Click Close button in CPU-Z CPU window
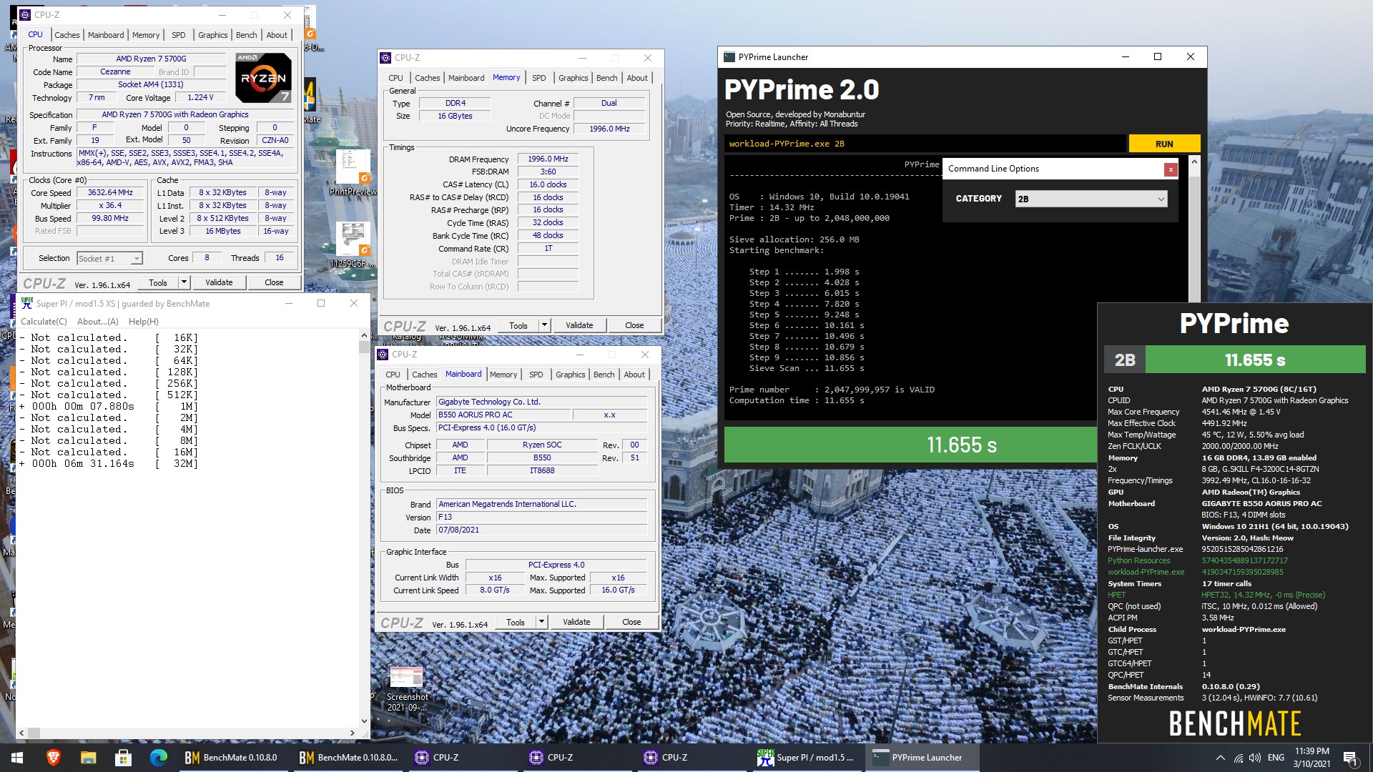1373x772 pixels. pos(274,282)
